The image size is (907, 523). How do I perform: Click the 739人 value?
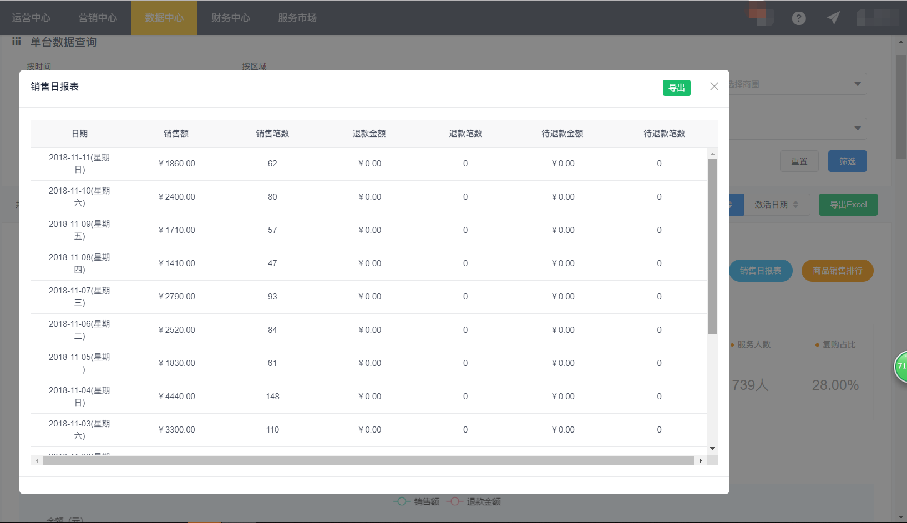tap(750, 385)
